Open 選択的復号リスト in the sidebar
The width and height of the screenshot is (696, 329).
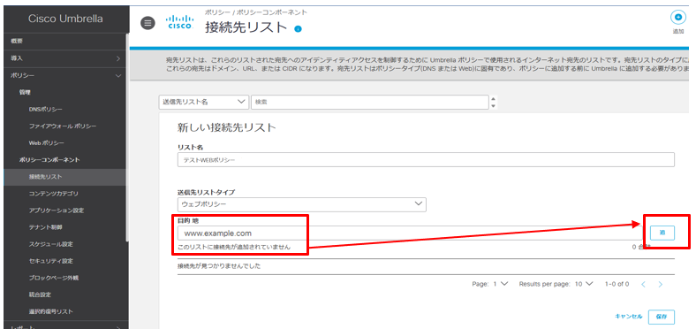(50, 311)
